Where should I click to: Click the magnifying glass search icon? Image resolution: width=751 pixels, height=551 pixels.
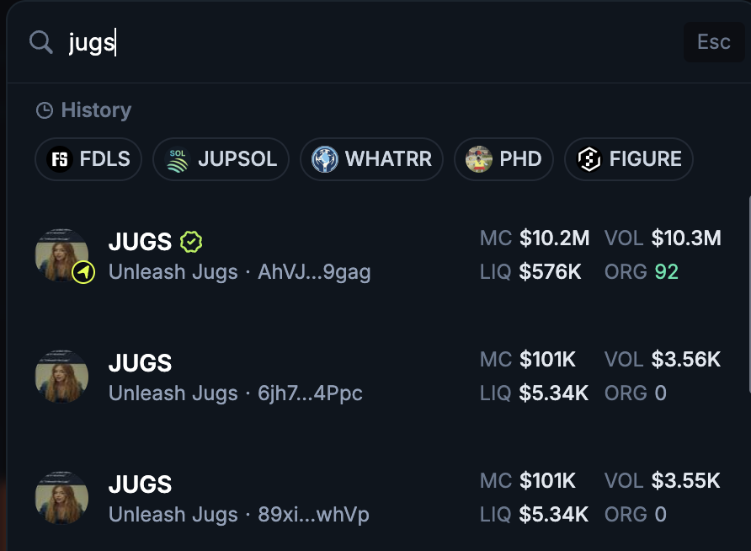(x=40, y=41)
